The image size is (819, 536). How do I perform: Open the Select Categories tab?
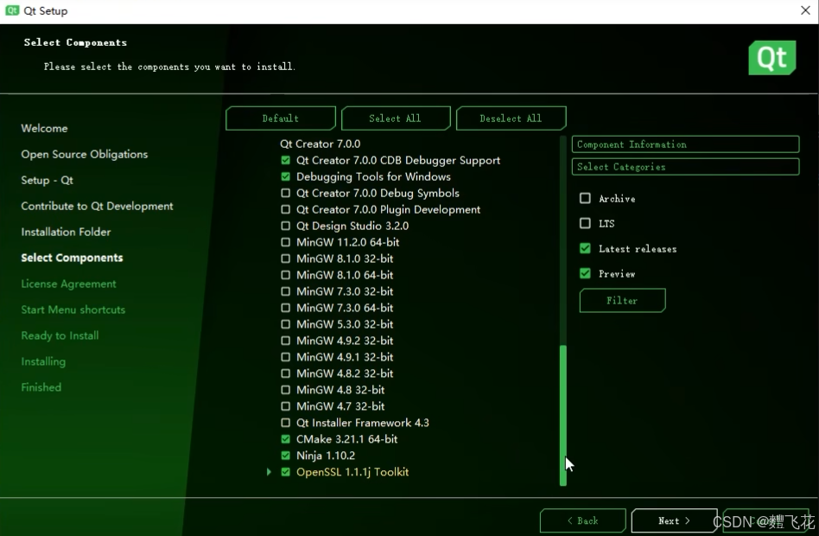pos(685,167)
